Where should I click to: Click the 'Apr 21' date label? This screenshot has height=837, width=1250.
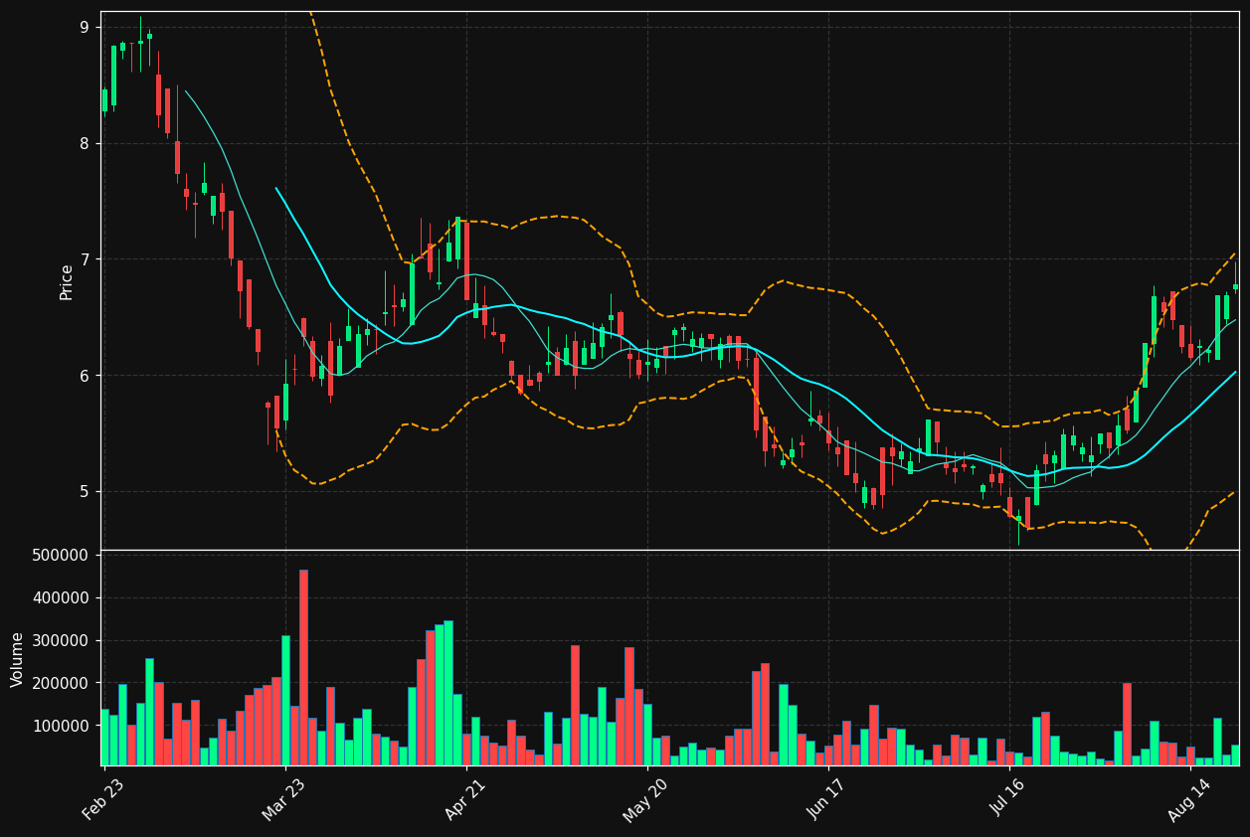coord(465,798)
